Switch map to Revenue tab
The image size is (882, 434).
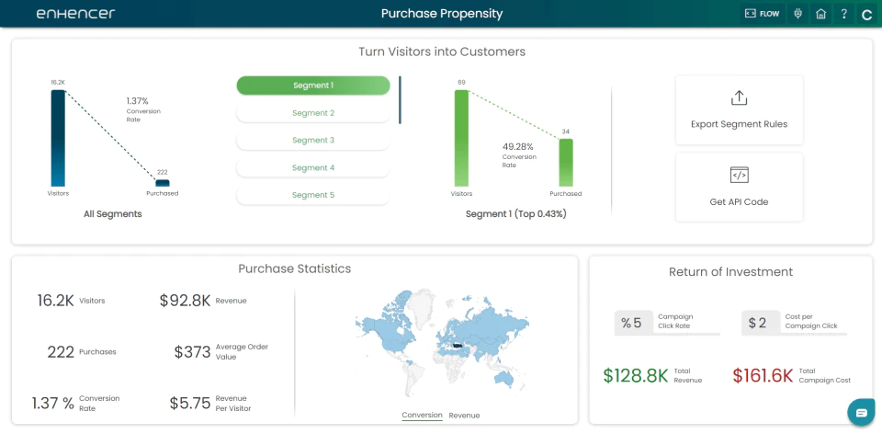(464, 416)
